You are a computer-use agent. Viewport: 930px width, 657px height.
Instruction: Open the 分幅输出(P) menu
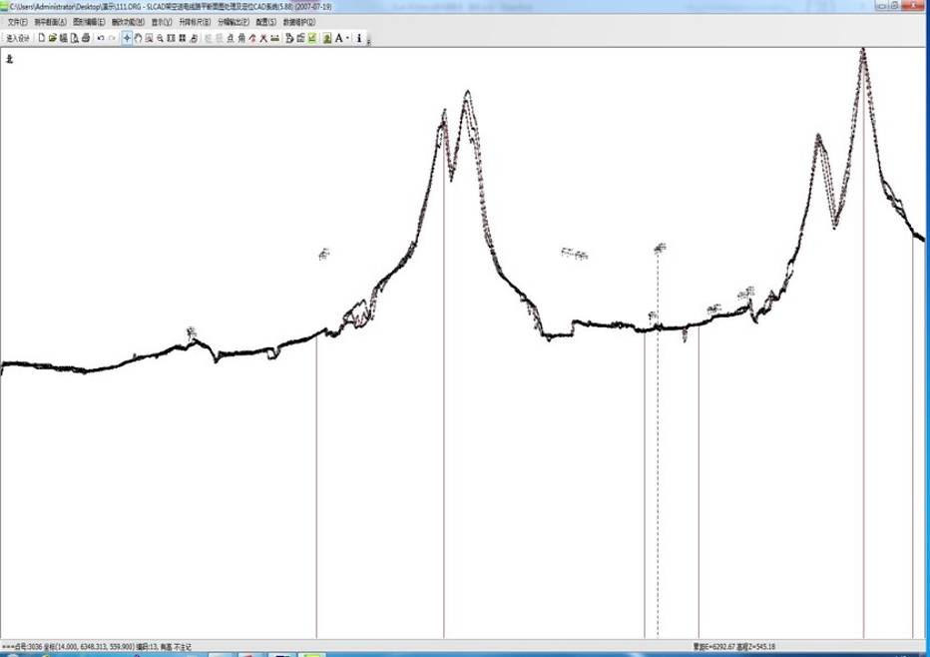tap(233, 22)
